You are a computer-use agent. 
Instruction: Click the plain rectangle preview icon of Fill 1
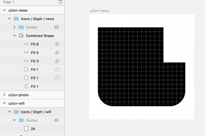click(26, 78)
